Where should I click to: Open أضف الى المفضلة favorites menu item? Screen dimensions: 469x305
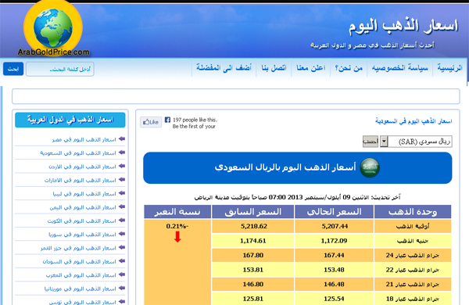[x=224, y=67]
